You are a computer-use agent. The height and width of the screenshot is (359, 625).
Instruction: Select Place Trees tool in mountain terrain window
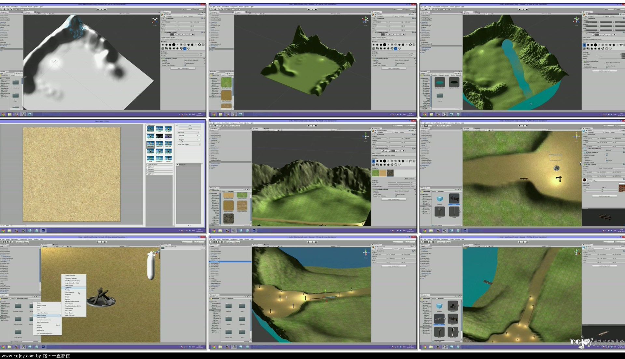396,151
